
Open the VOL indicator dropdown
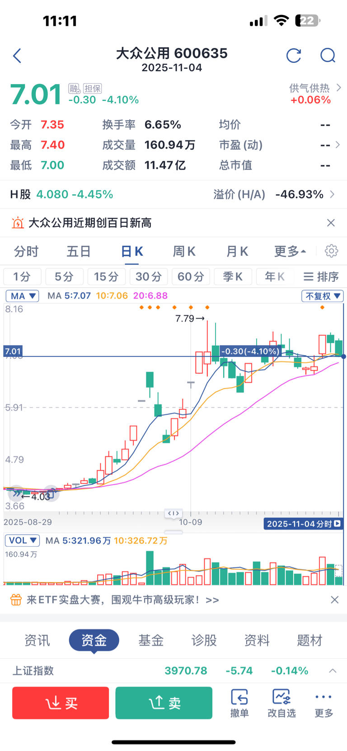[23, 540]
